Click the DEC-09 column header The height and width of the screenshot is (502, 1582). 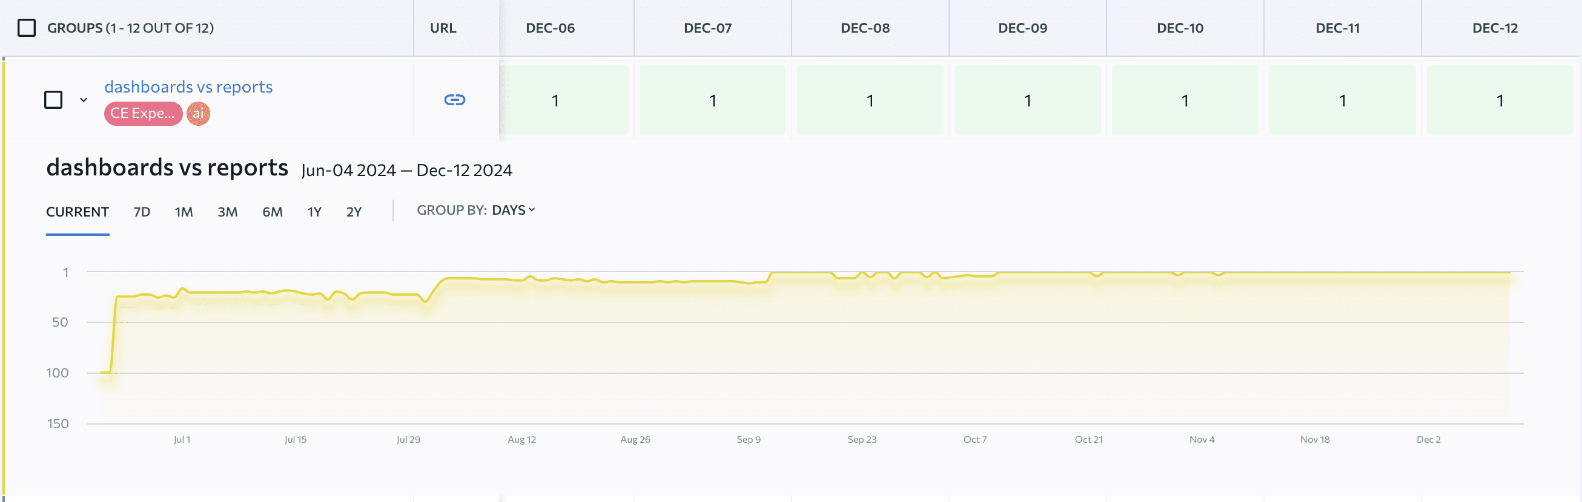tap(1022, 28)
